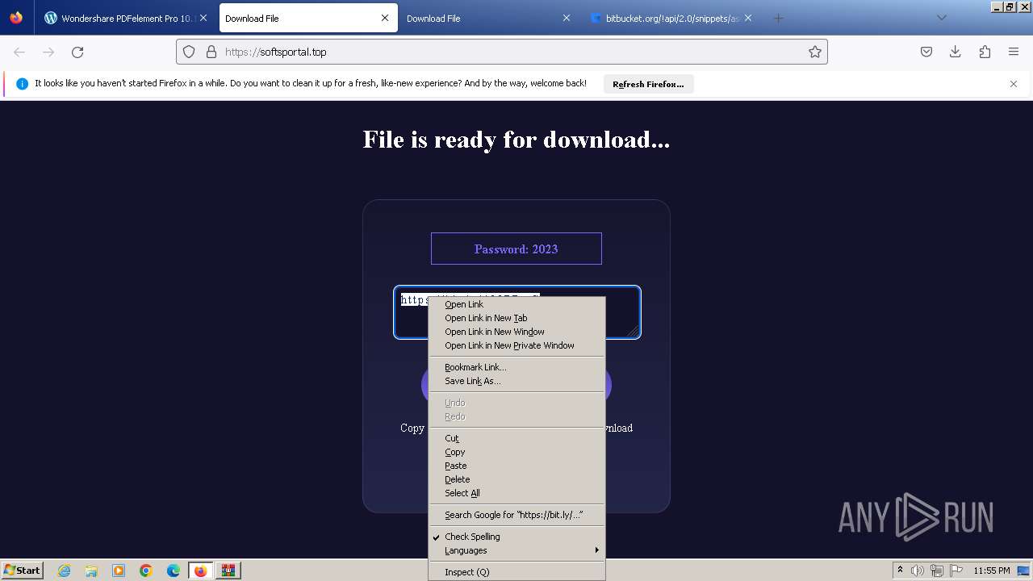Open a new tab with the plus button
The height and width of the screenshot is (581, 1033).
778,18
